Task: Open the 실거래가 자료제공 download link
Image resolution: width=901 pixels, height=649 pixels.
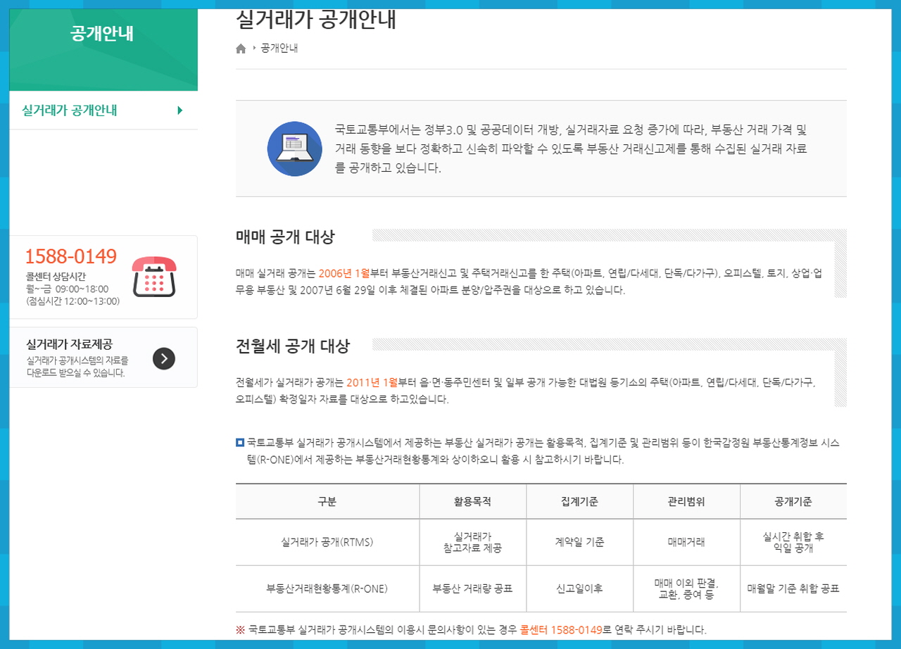Action: [103, 358]
